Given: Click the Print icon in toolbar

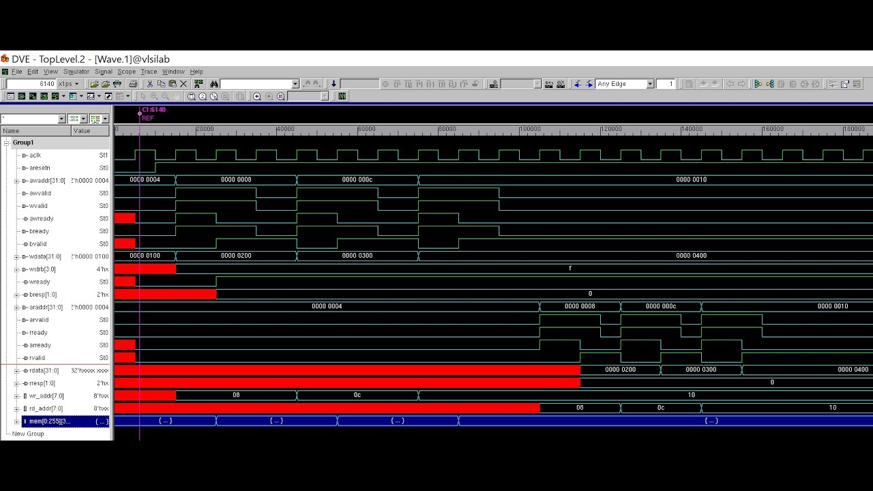Looking at the screenshot, I should click(x=133, y=84).
